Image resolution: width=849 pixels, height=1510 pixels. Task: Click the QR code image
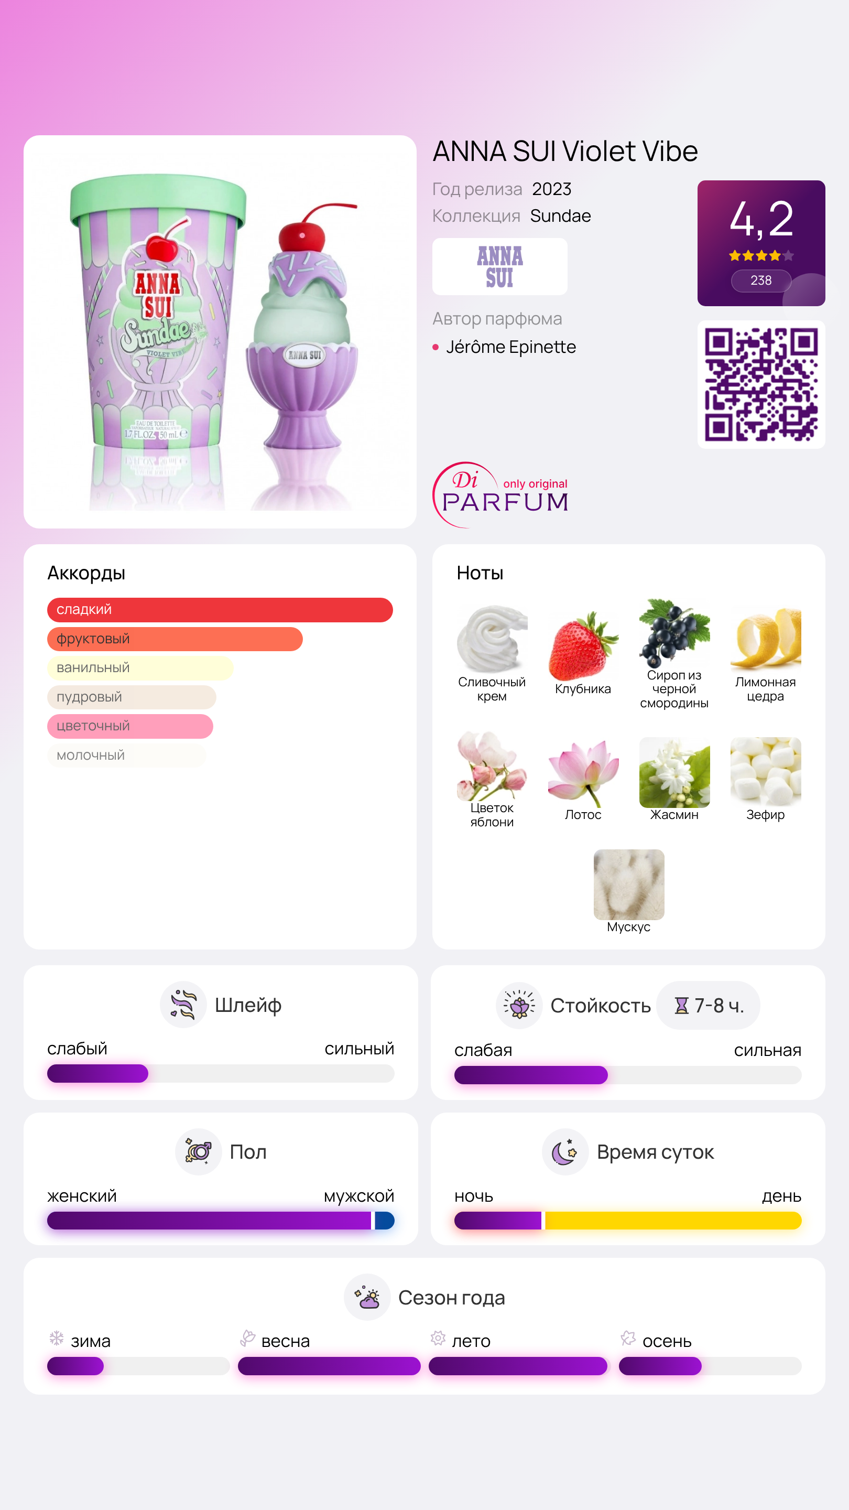tap(761, 384)
